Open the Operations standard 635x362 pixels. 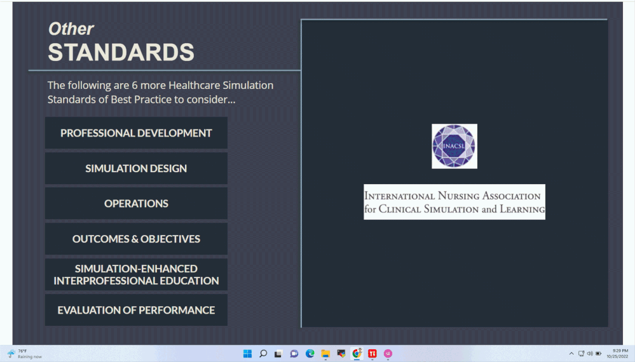(136, 203)
